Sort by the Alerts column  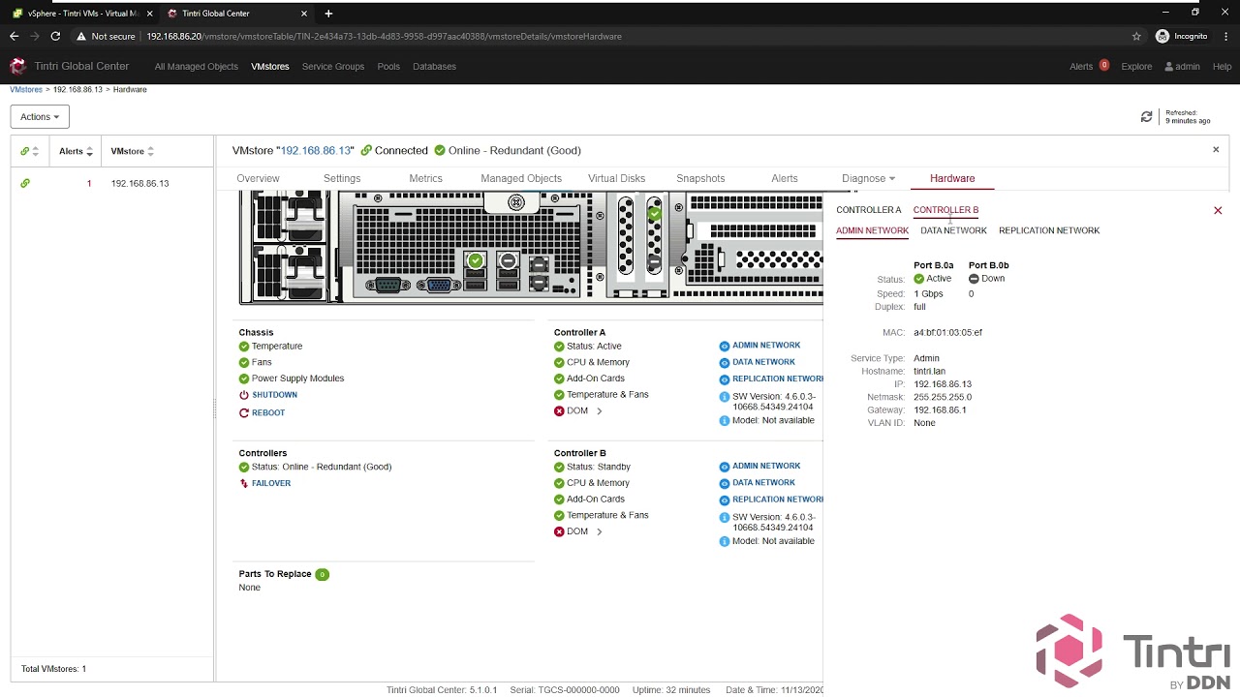(77, 151)
